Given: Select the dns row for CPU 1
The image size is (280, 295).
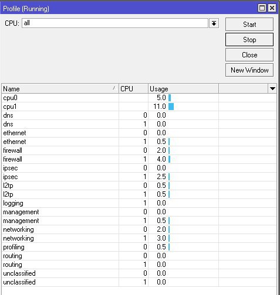Looking at the screenshot, I should tap(139, 124).
